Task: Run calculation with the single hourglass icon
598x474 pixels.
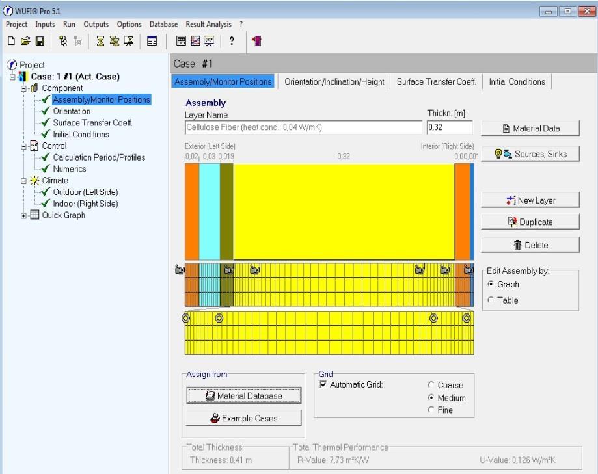Action: [100, 41]
